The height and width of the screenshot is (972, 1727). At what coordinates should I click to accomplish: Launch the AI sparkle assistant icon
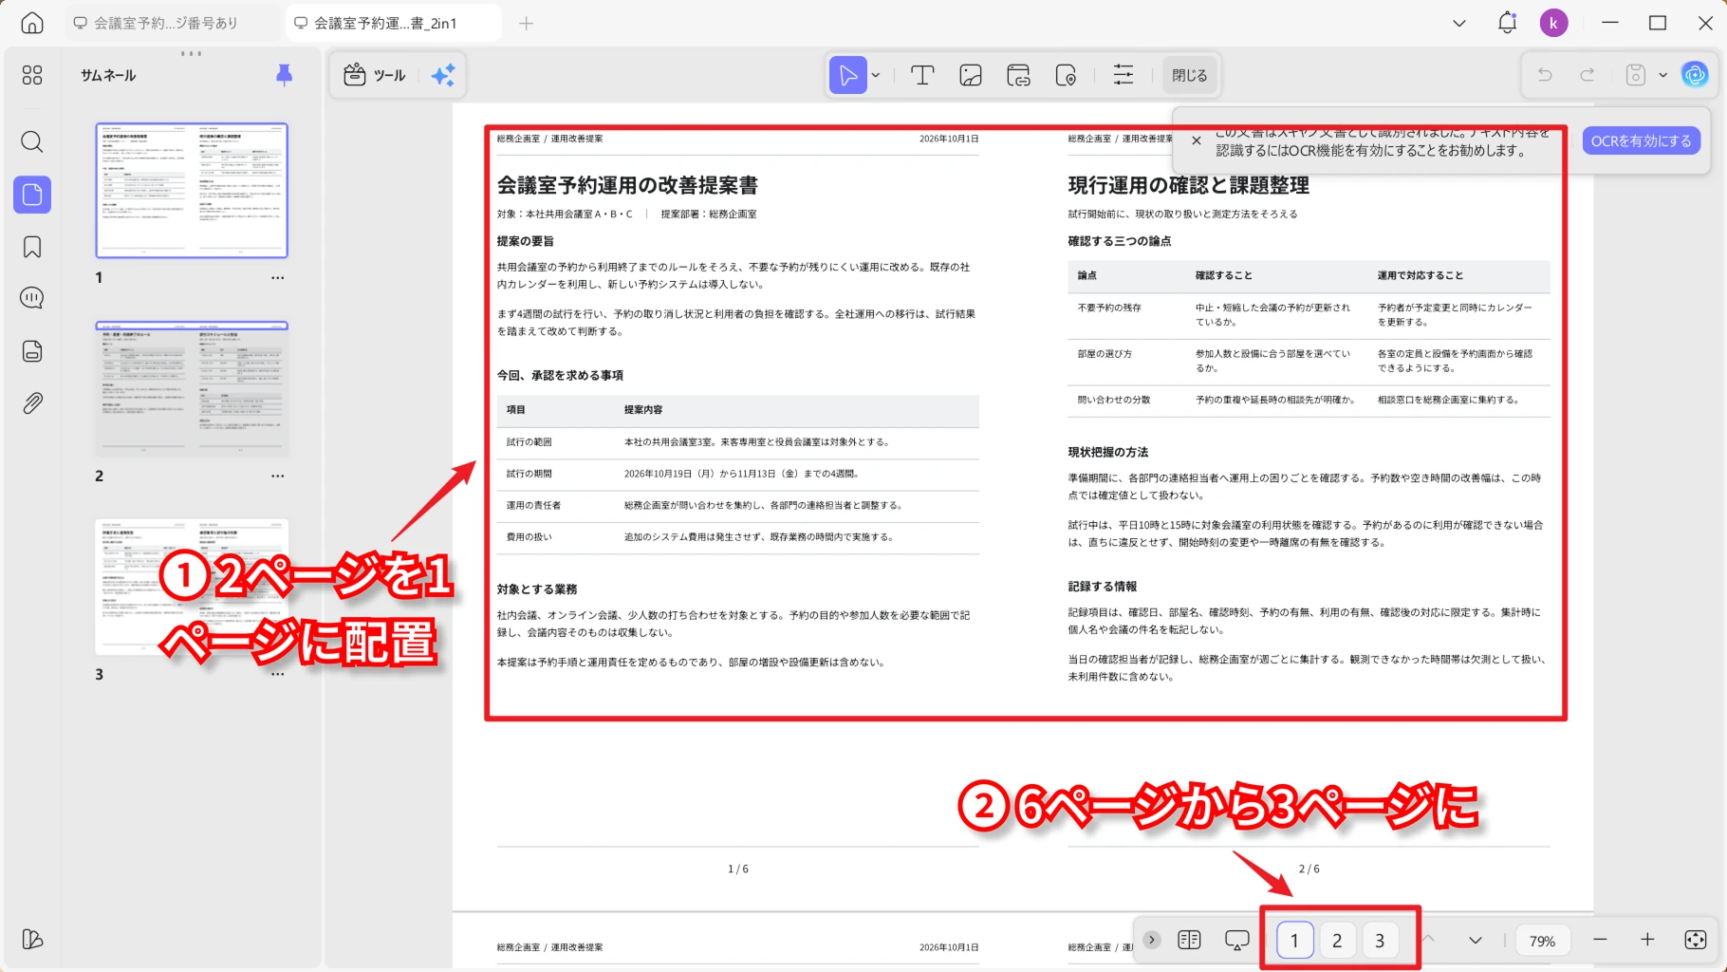pos(443,75)
